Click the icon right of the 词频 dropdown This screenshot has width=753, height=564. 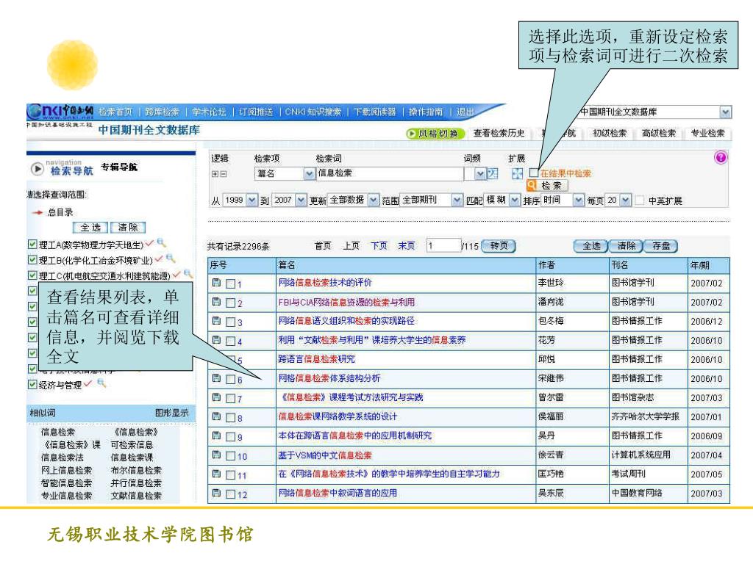493,173
